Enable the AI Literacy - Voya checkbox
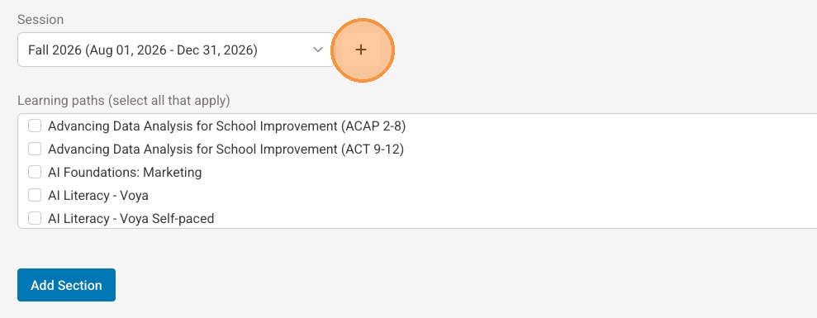The width and height of the screenshot is (817, 318). pyautogui.click(x=35, y=196)
